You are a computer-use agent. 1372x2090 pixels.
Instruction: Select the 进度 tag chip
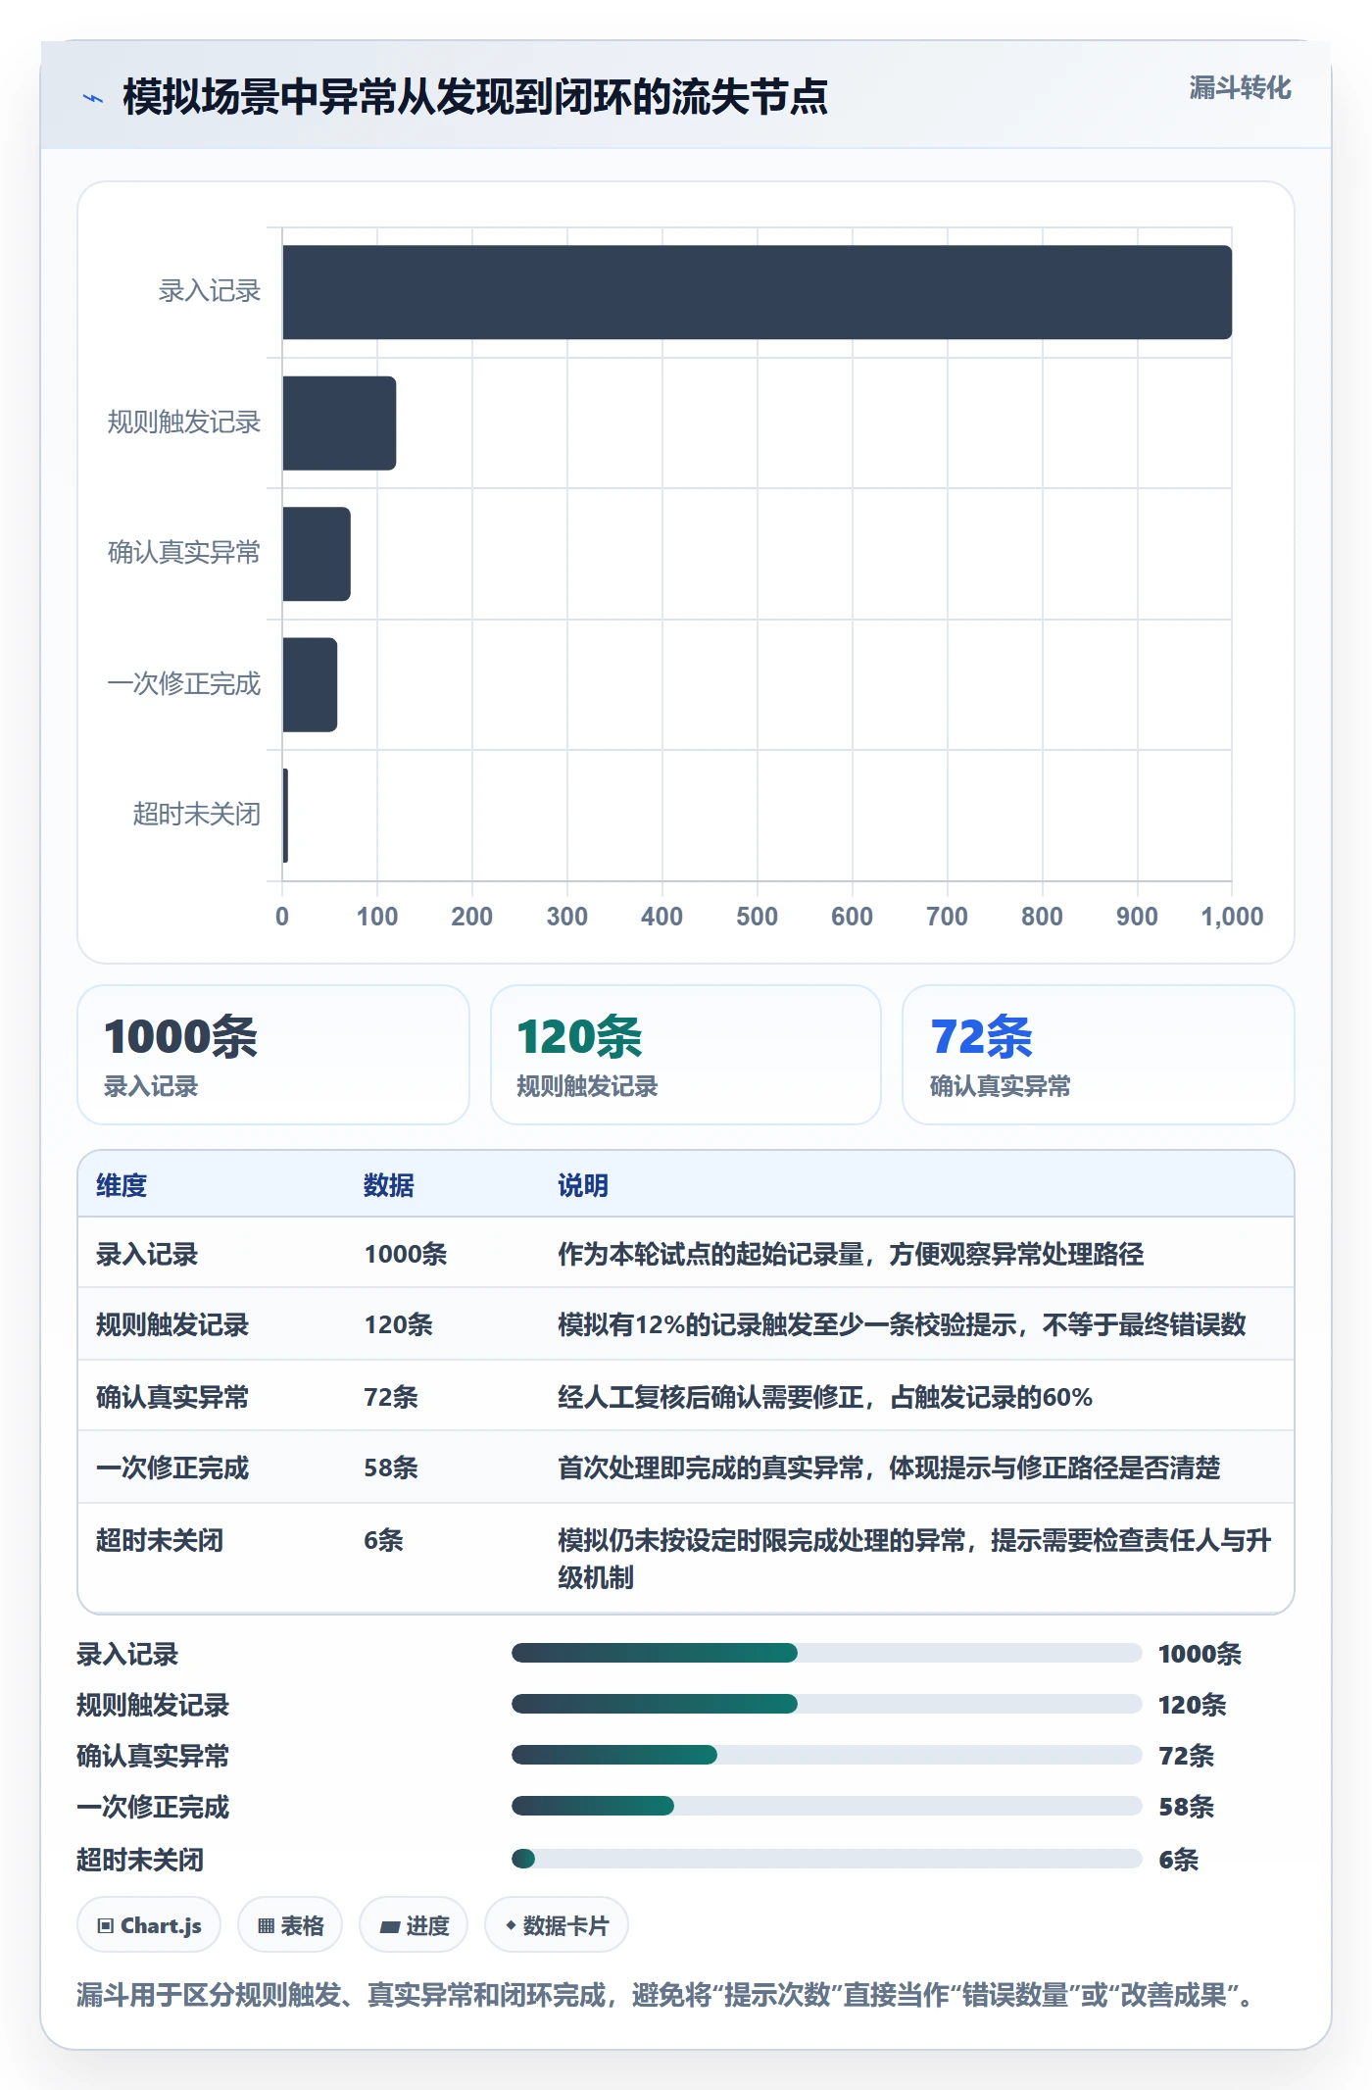(x=414, y=1925)
